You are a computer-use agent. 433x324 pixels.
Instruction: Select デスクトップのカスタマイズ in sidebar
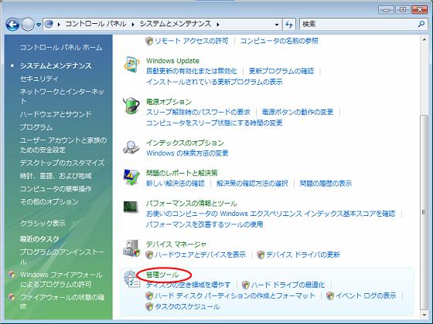click(62, 163)
